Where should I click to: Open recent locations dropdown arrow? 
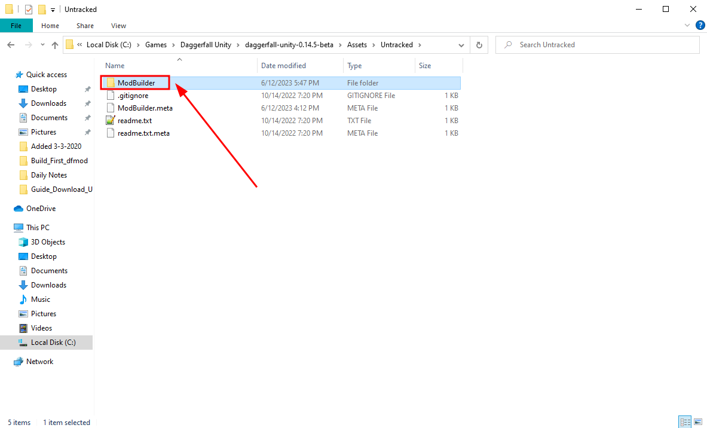pos(42,45)
